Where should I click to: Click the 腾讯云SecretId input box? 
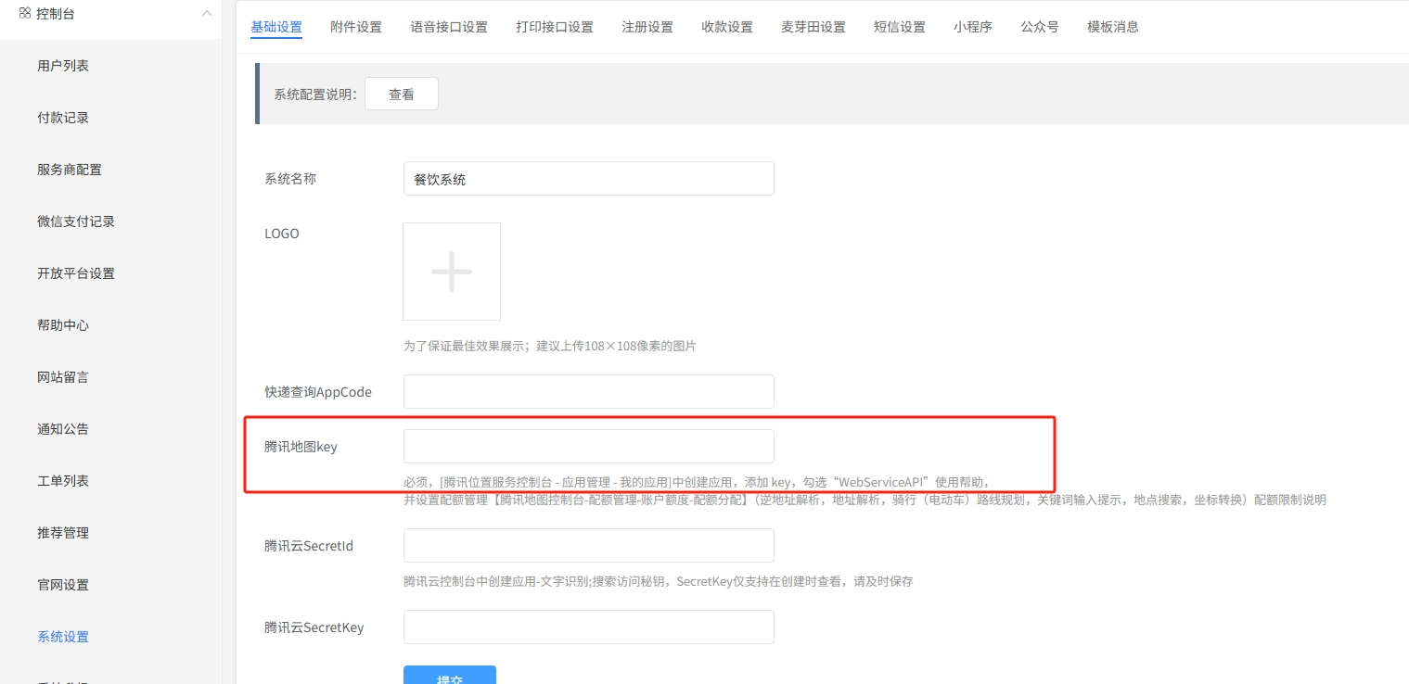[x=588, y=546]
